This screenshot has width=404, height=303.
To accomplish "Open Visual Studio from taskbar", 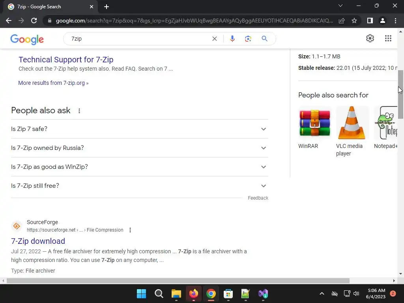I will coord(263,294).
